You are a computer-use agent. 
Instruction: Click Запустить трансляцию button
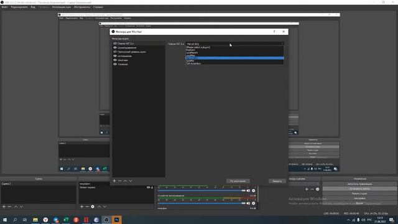(x=359, y=184)
